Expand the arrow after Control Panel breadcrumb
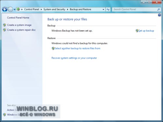The height and width of the screenshot is (122, 163). point(41,9)
